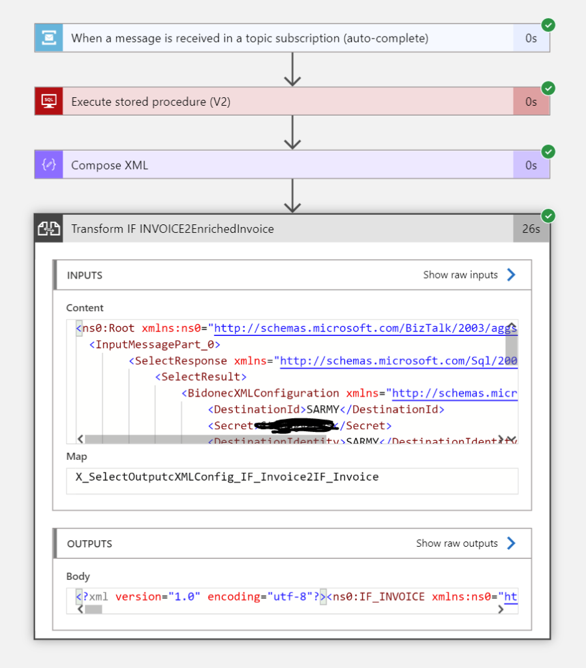This screenshot has width=586, height=668.
Task: Click the Secret element line
Action: 300,425
